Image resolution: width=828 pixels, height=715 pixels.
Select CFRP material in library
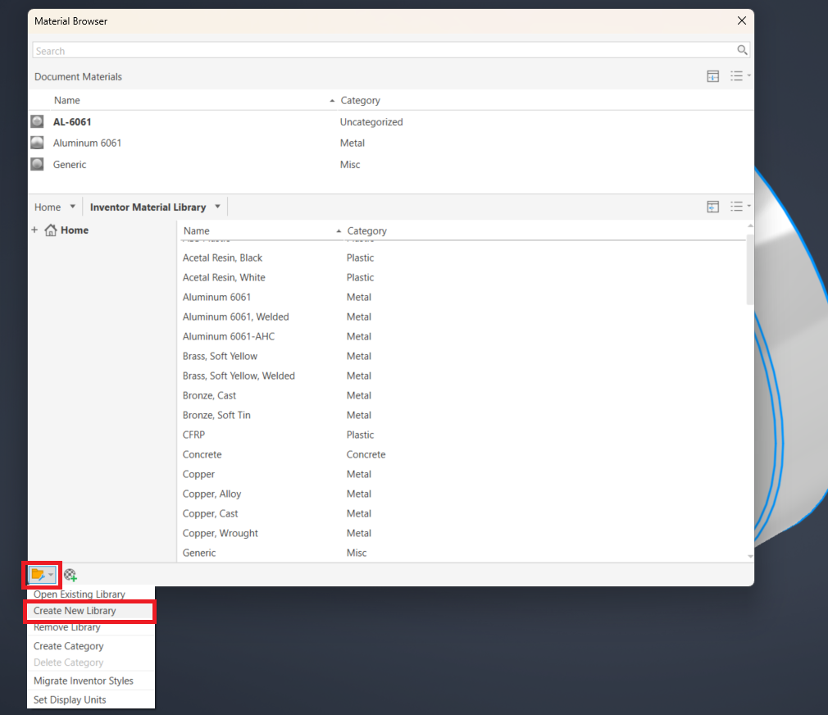pyautogui.click(x=193, y=435)
